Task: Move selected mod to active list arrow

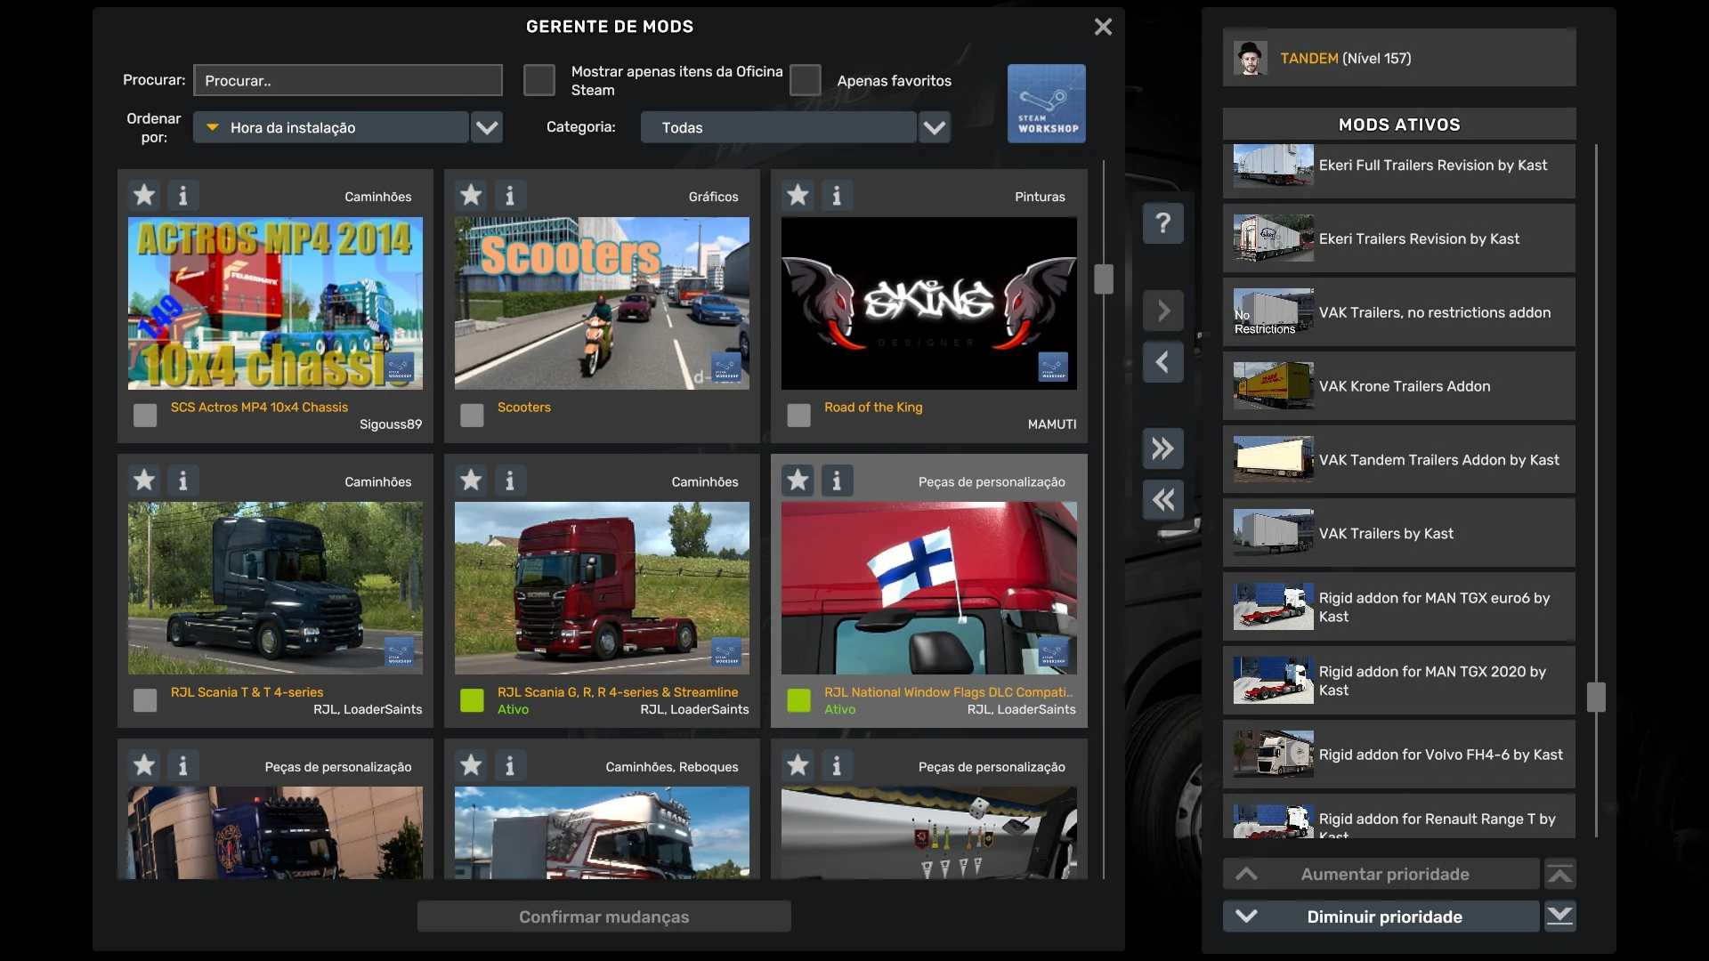Action: pos(1162,311)
